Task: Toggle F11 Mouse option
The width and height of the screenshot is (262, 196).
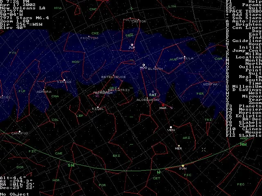Action: pos(244,132)
